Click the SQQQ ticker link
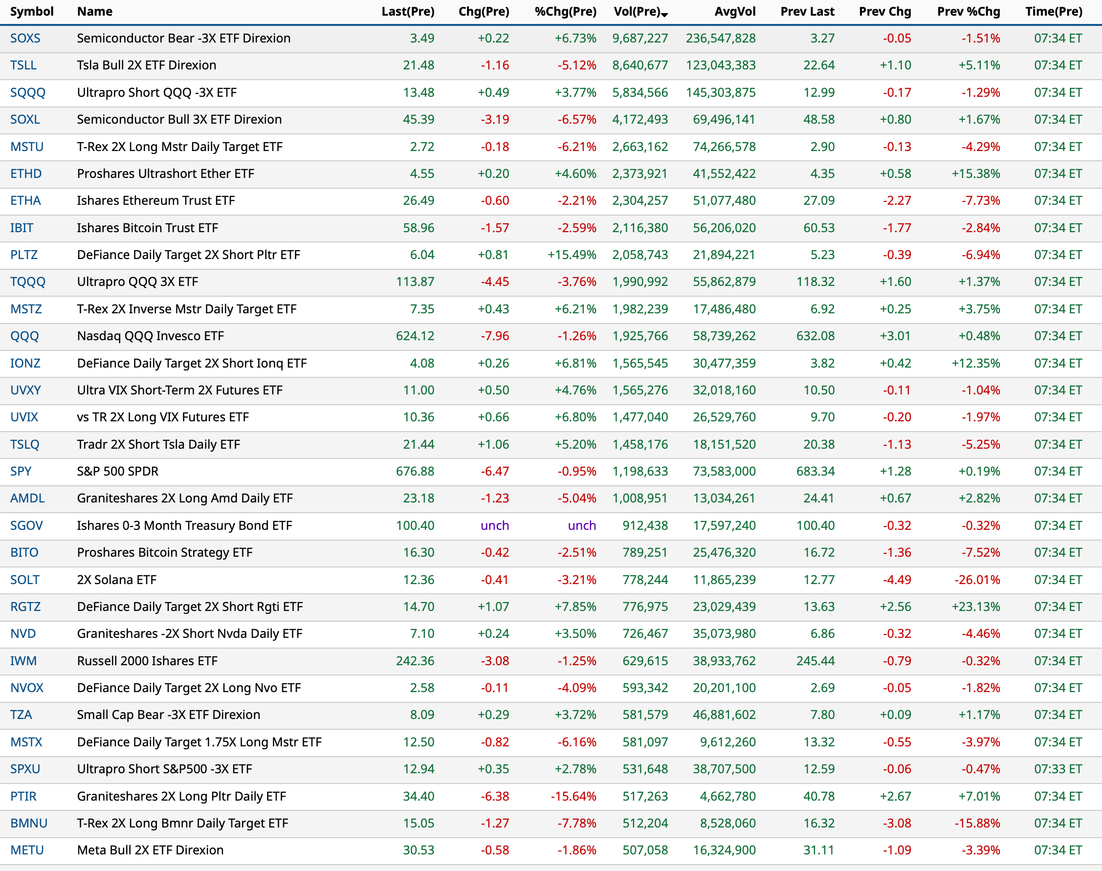The width and height of the screenshot is (1102, 871). coord(27,92)
